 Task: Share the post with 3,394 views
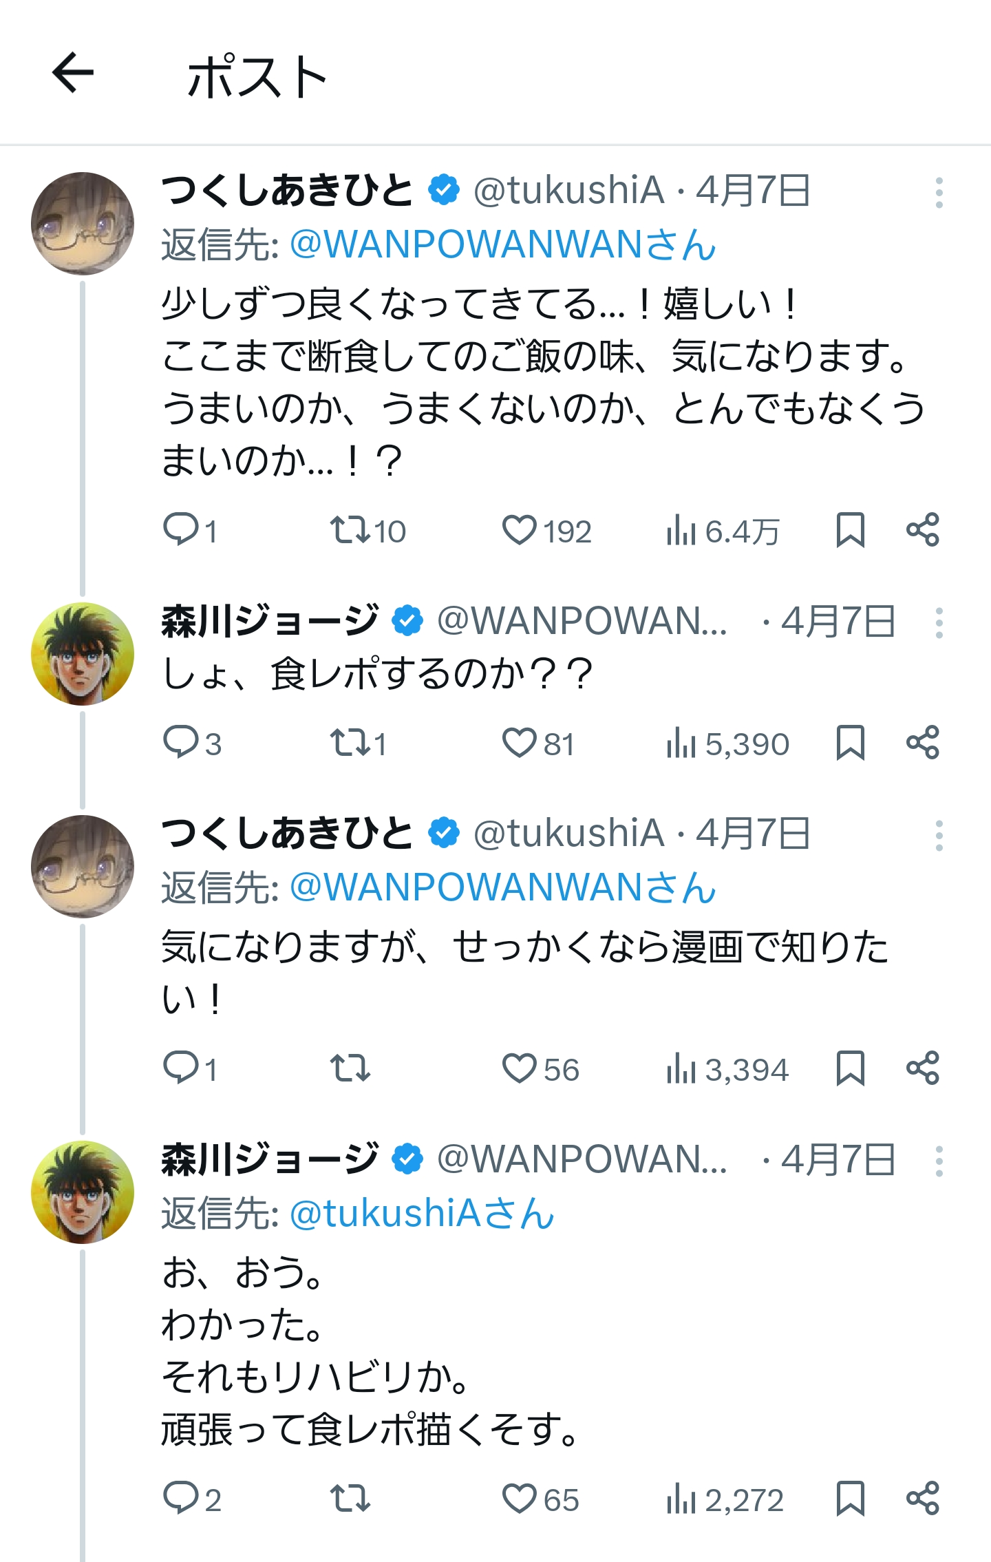point(923,1069)
